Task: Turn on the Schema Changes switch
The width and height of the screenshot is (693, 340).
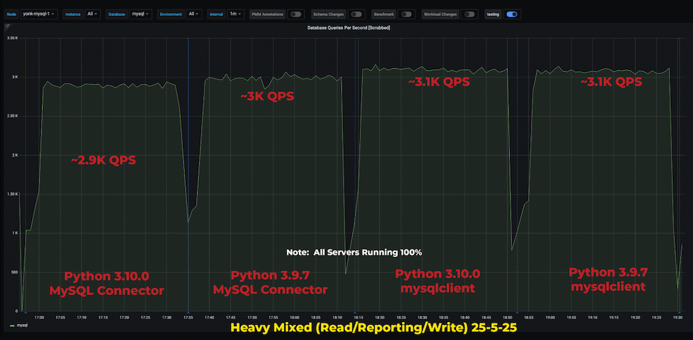Action: pos(356,14)
